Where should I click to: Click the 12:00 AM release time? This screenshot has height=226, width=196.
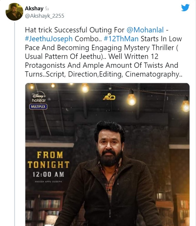coord(48,174)
